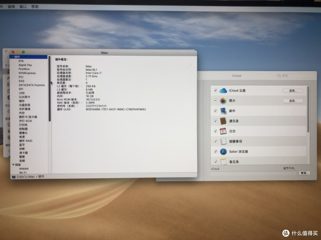Viewport: 321px width, 240px height.
Task: Select 摄像头 in the sidebar
Action: (23, 133)
